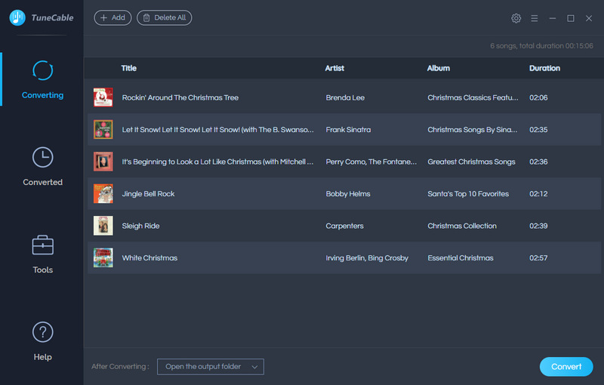Open the hamburger menu icon
The width and height of the screenshot is (604, 385).
point(534,18)
